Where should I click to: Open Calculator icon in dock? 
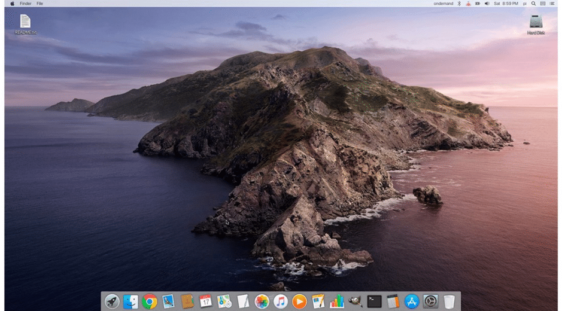[393, 301]
